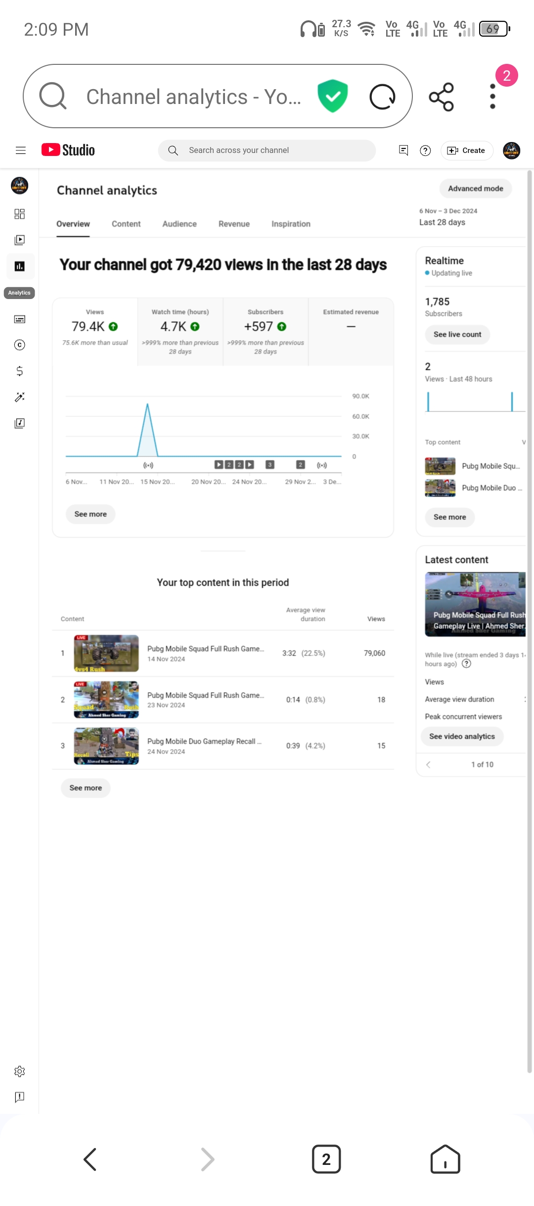Open the Subtitles icon in the sidebar
The image size is (534, 1206).
click(19, 319)
